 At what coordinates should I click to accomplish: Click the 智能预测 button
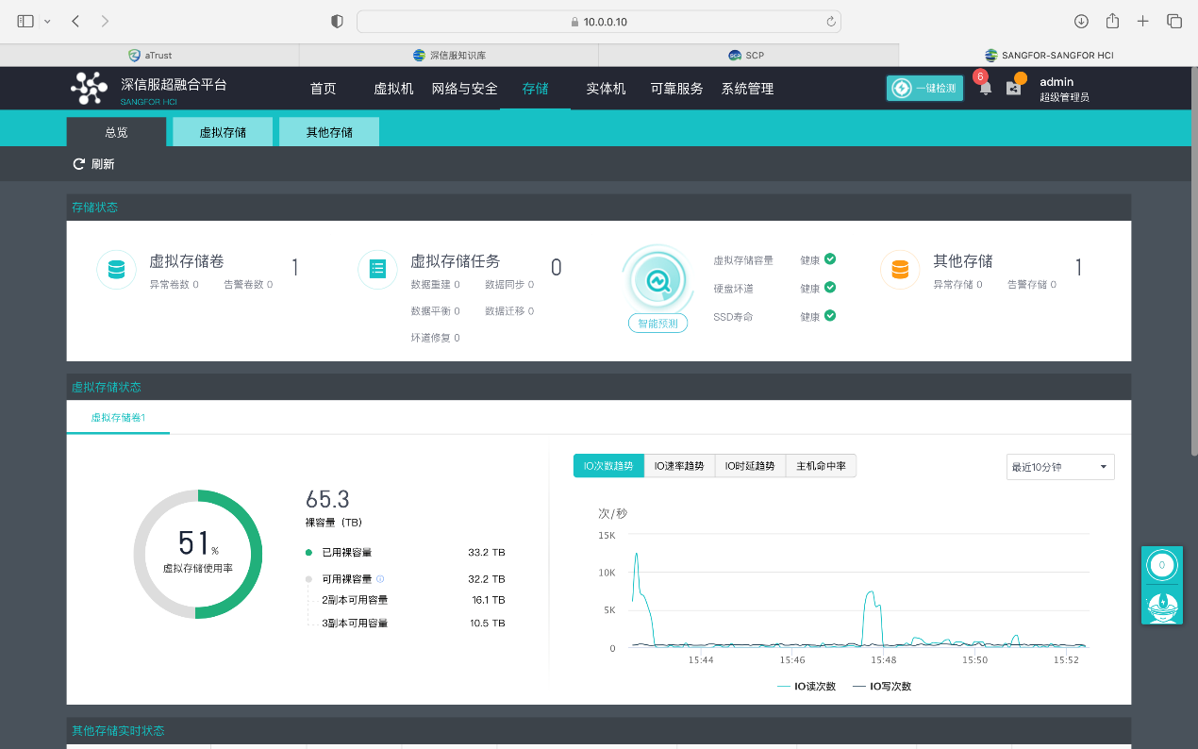pyautogui.click(x=657, y=324)
